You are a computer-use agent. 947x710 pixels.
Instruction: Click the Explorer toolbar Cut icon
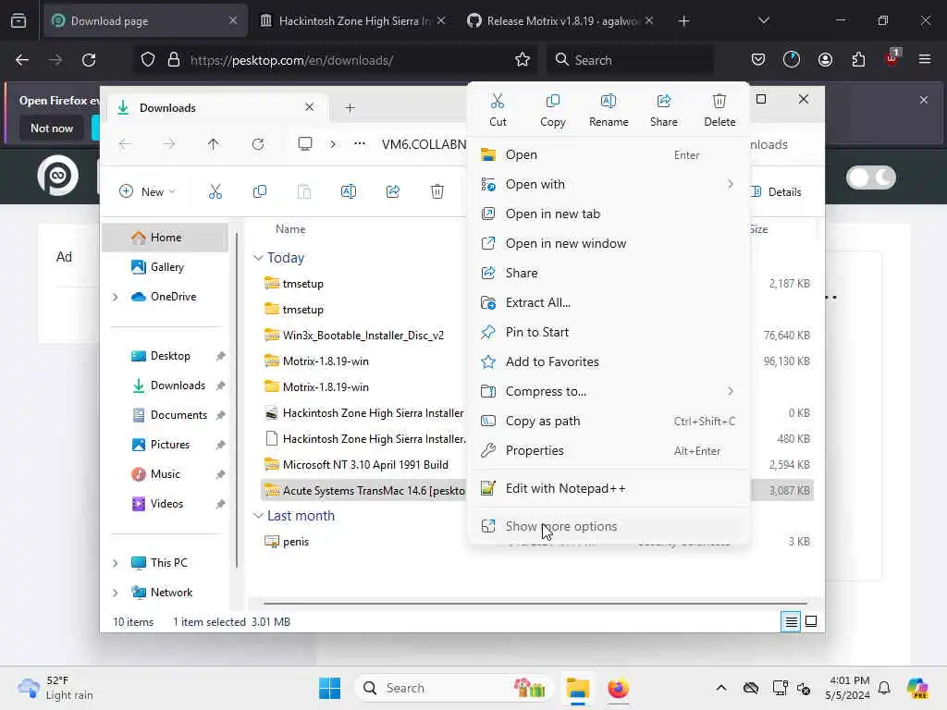[215, 192]
